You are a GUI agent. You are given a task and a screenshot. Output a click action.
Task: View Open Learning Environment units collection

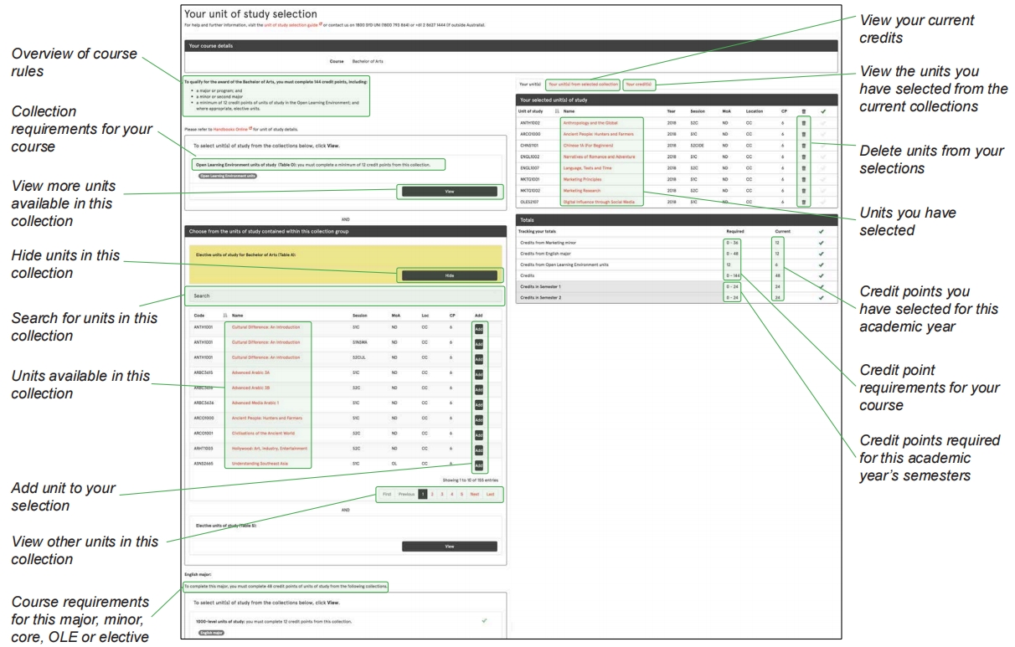[x=449, y=191]
